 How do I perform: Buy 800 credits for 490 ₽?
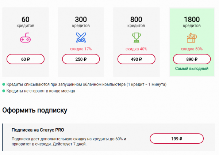[x=136, y=59]
